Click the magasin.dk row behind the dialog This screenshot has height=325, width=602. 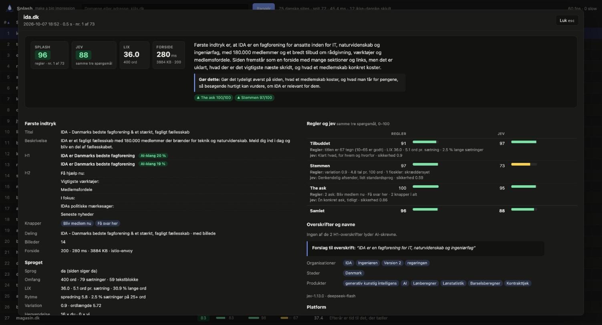[x=301, y=318]
